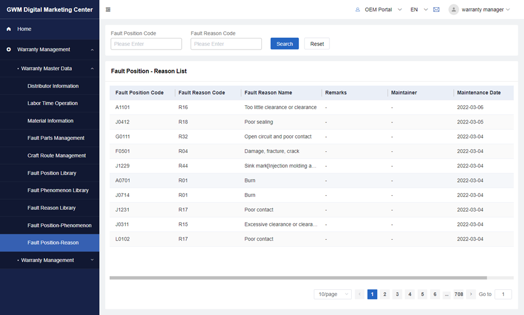Click the Warranty Management circle icon
The height and width of the screenshot is (315, 524).
click(9, 50)
